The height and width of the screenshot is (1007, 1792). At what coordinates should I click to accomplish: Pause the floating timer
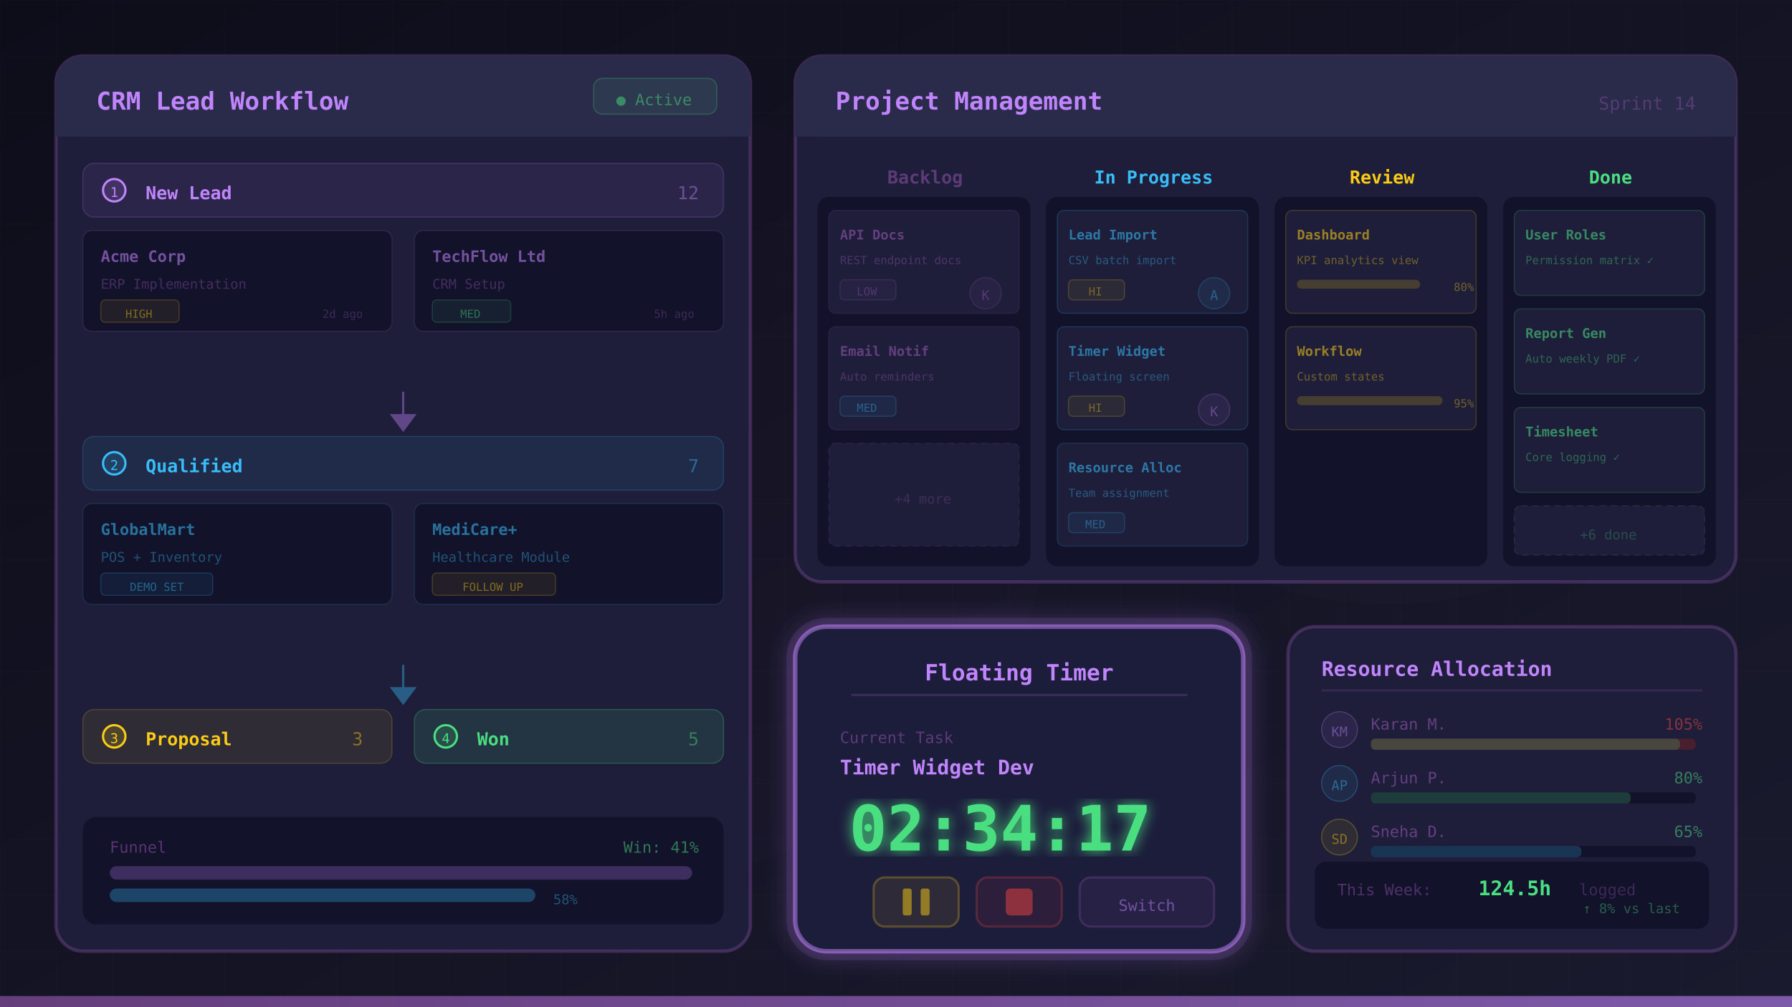point(915,902)
